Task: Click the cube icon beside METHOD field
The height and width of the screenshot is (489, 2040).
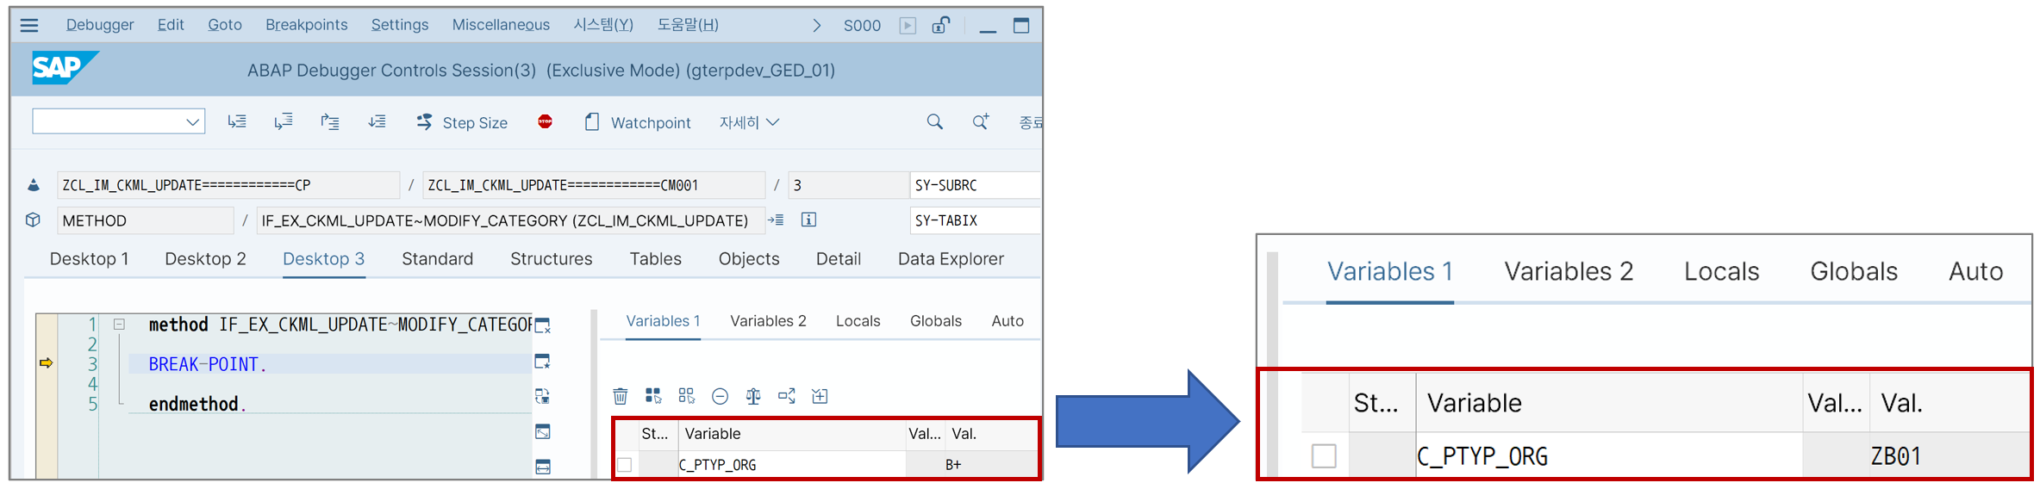Action: coord(33,220)
